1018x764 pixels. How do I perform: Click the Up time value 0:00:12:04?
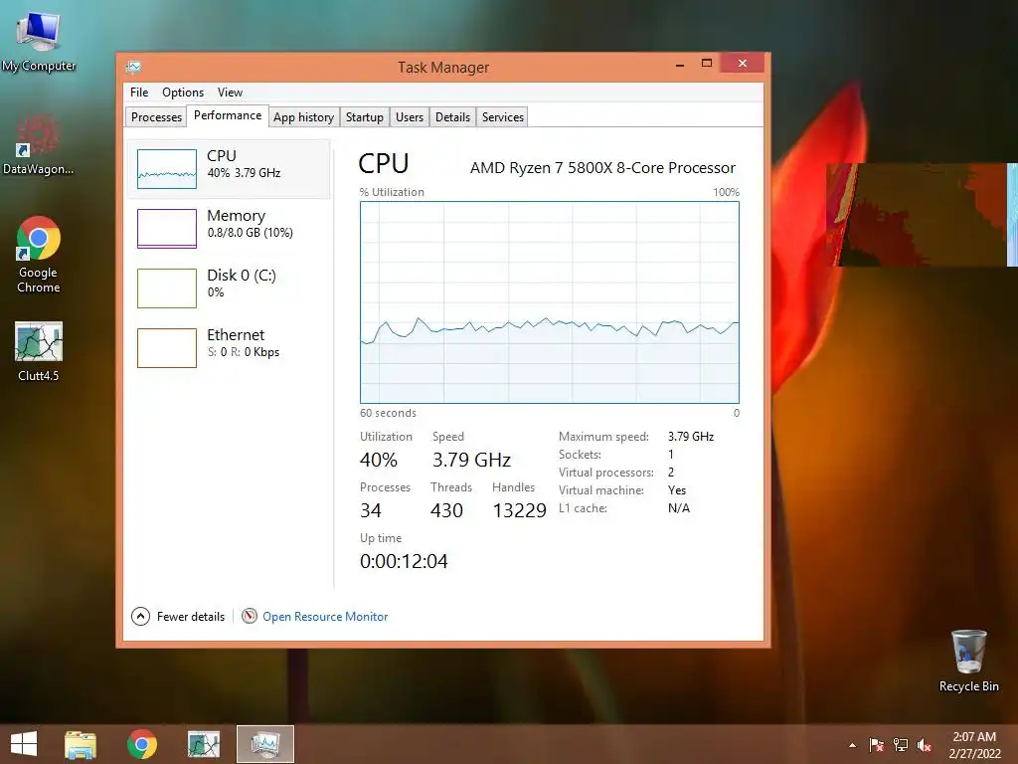pos(404,561)
